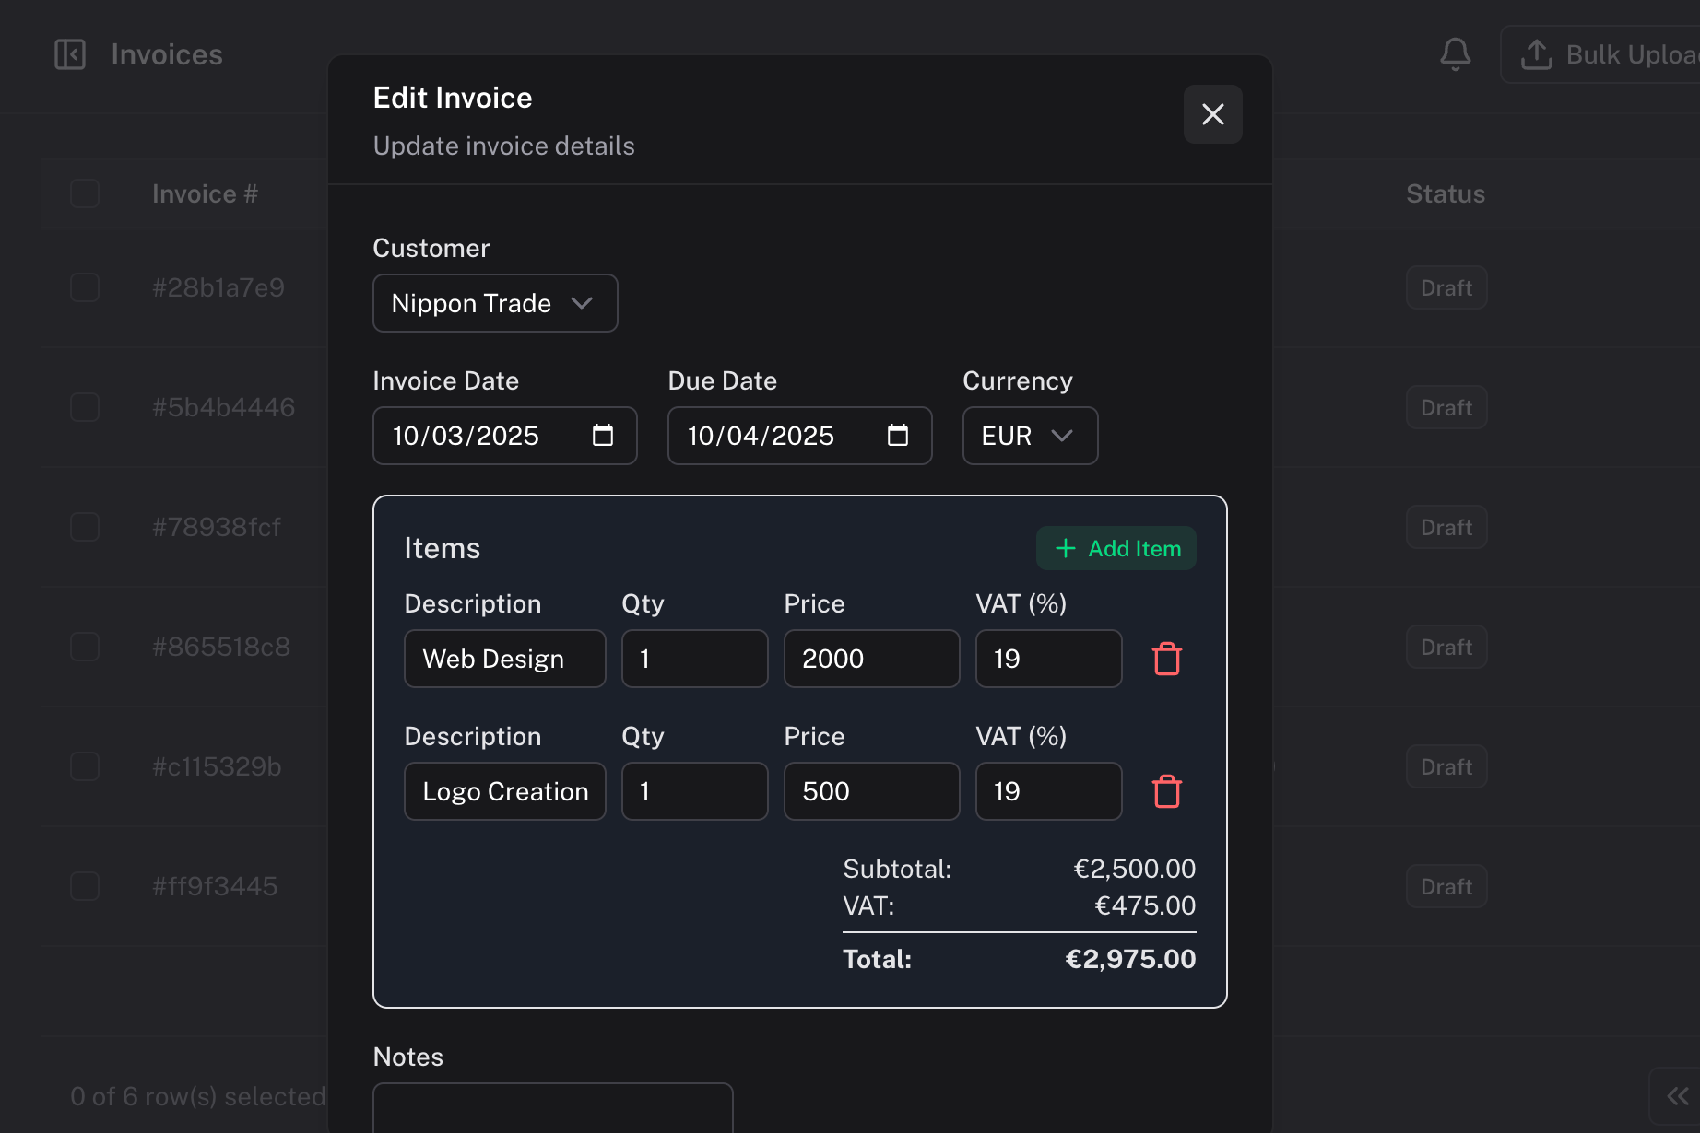Click invoice number #28b1a7e9

tap(218, 287)
